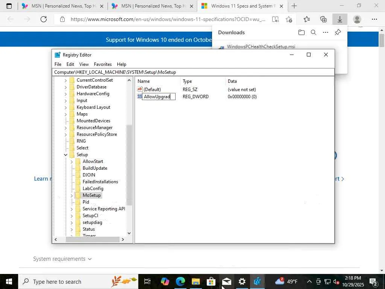This screenshot has width=385, height=289.
Task: Open the Help menu in Registry Editor
Action: point(121,64)
